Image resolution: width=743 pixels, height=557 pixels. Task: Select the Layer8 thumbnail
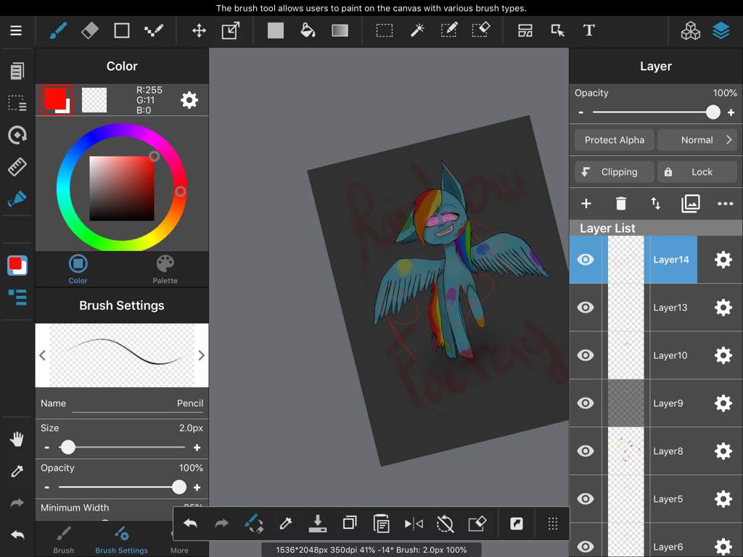[625, 451]
